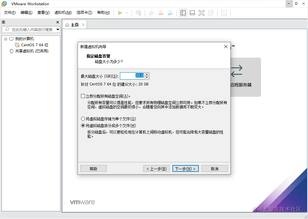Increase disk size with up spinner arrow
The height and width of the screenshot is (219, 308).
click(147, 74)
